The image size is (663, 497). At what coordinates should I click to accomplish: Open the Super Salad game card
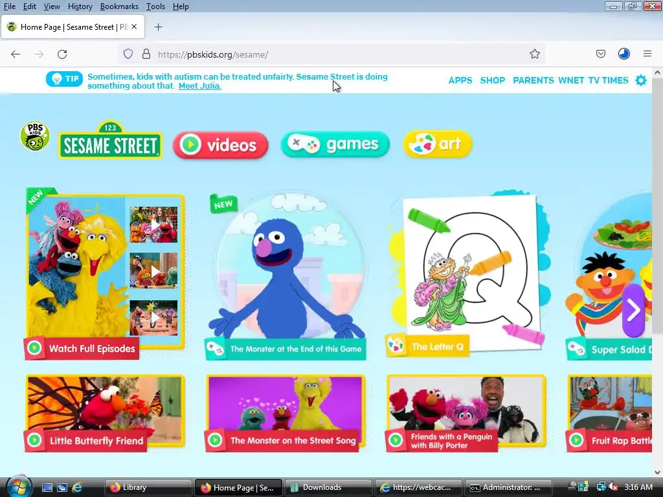609,277
